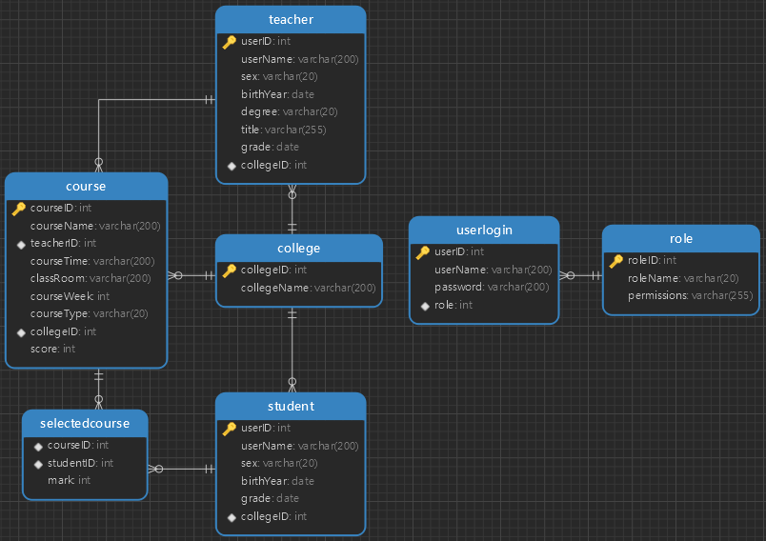Viewport: 766px width, 541px height.
Task: Select the relationship line between selectedcourse and student
Action: click(x=182, y=470)
